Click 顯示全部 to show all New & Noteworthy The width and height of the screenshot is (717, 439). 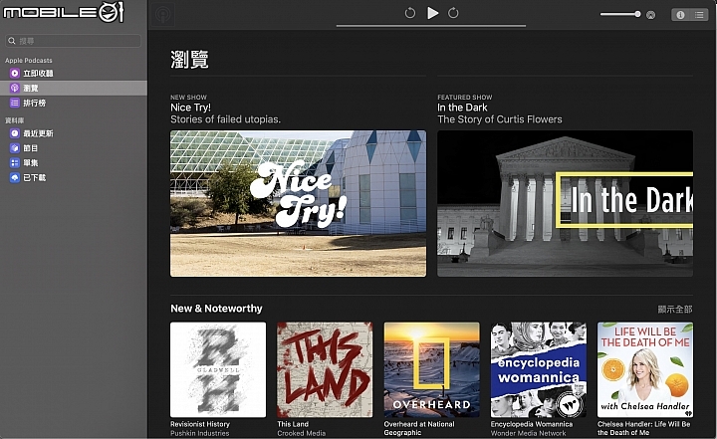tap(675, 310)
